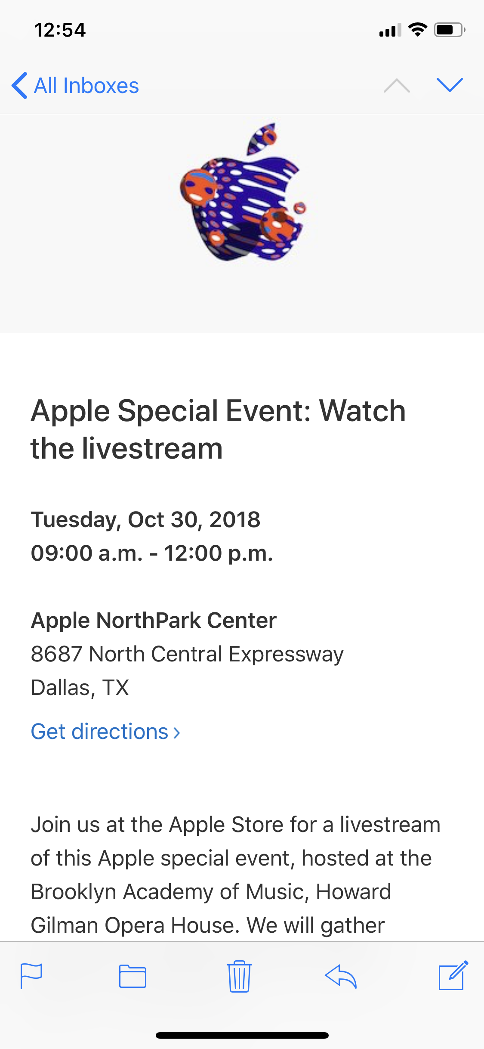Image resolution: width=484 pixels, height=1049 pixels.
Task: Tap the home indicator bar
Action: coord(242,1035)
